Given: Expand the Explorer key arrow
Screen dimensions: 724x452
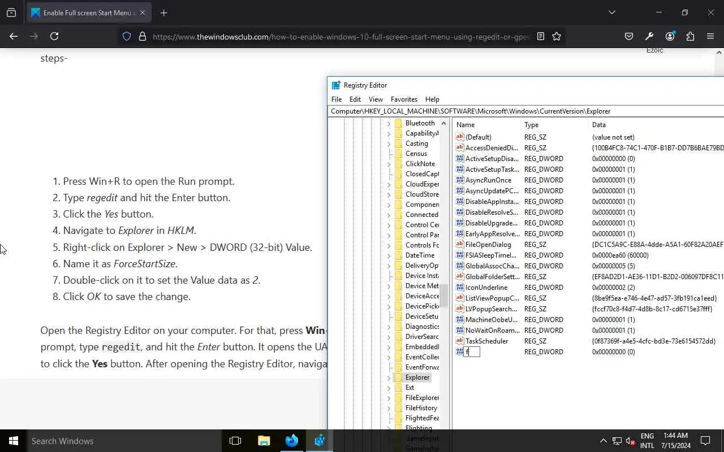Looking at the screenshot, I should point(389,378).
